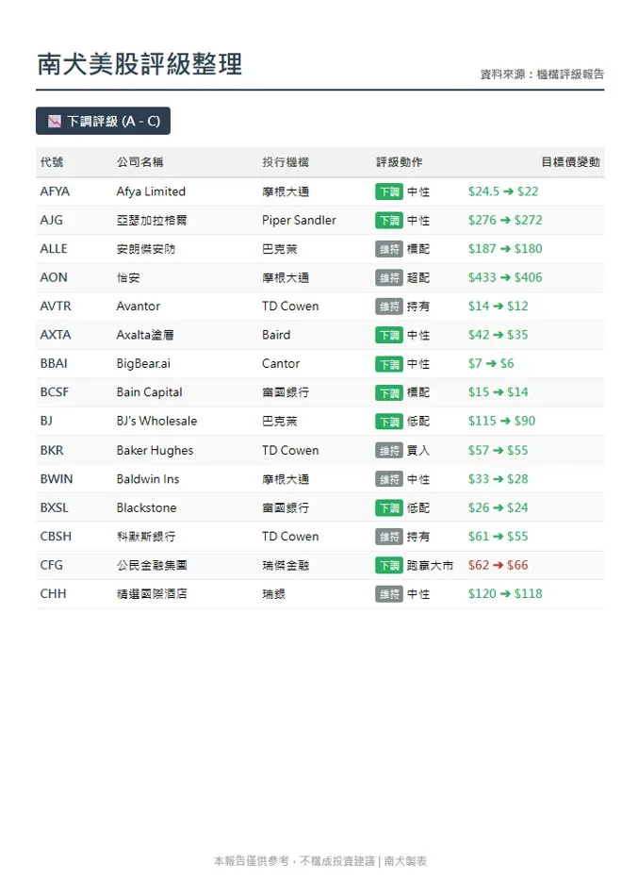Click Piper Sandler in AJG row
The width and height of the screenshot is (638, 880).
tap(299, 220)
